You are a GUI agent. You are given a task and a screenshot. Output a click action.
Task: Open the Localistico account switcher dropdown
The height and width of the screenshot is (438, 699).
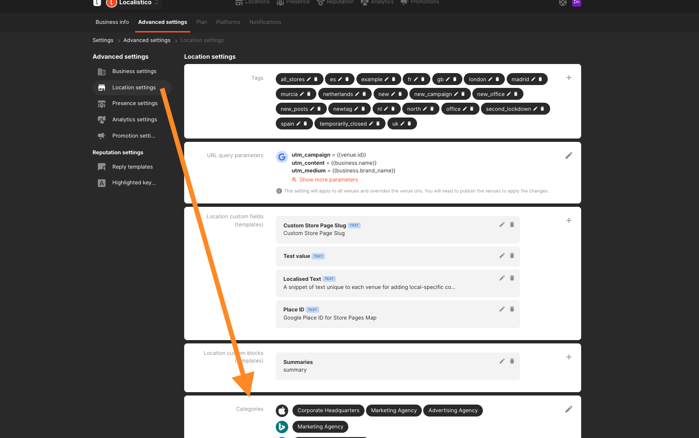click(x=156, y=3)
